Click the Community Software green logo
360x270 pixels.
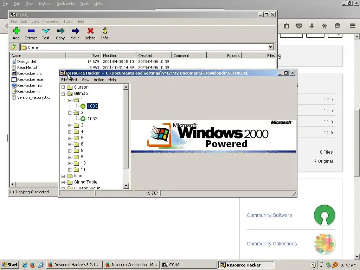(x=324, y=215)
